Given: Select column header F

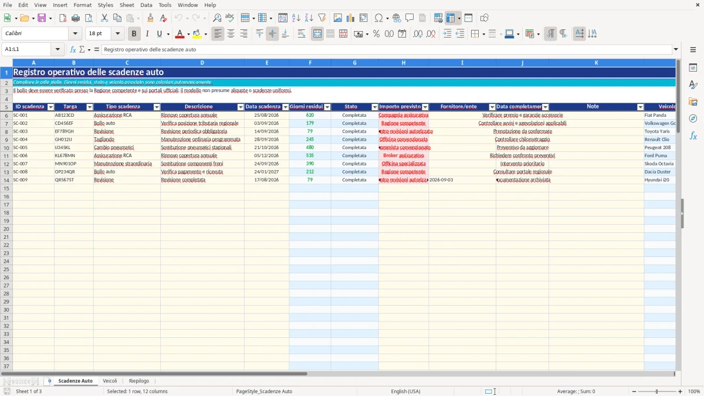Looking at the screenshot, I should point(310,63).
